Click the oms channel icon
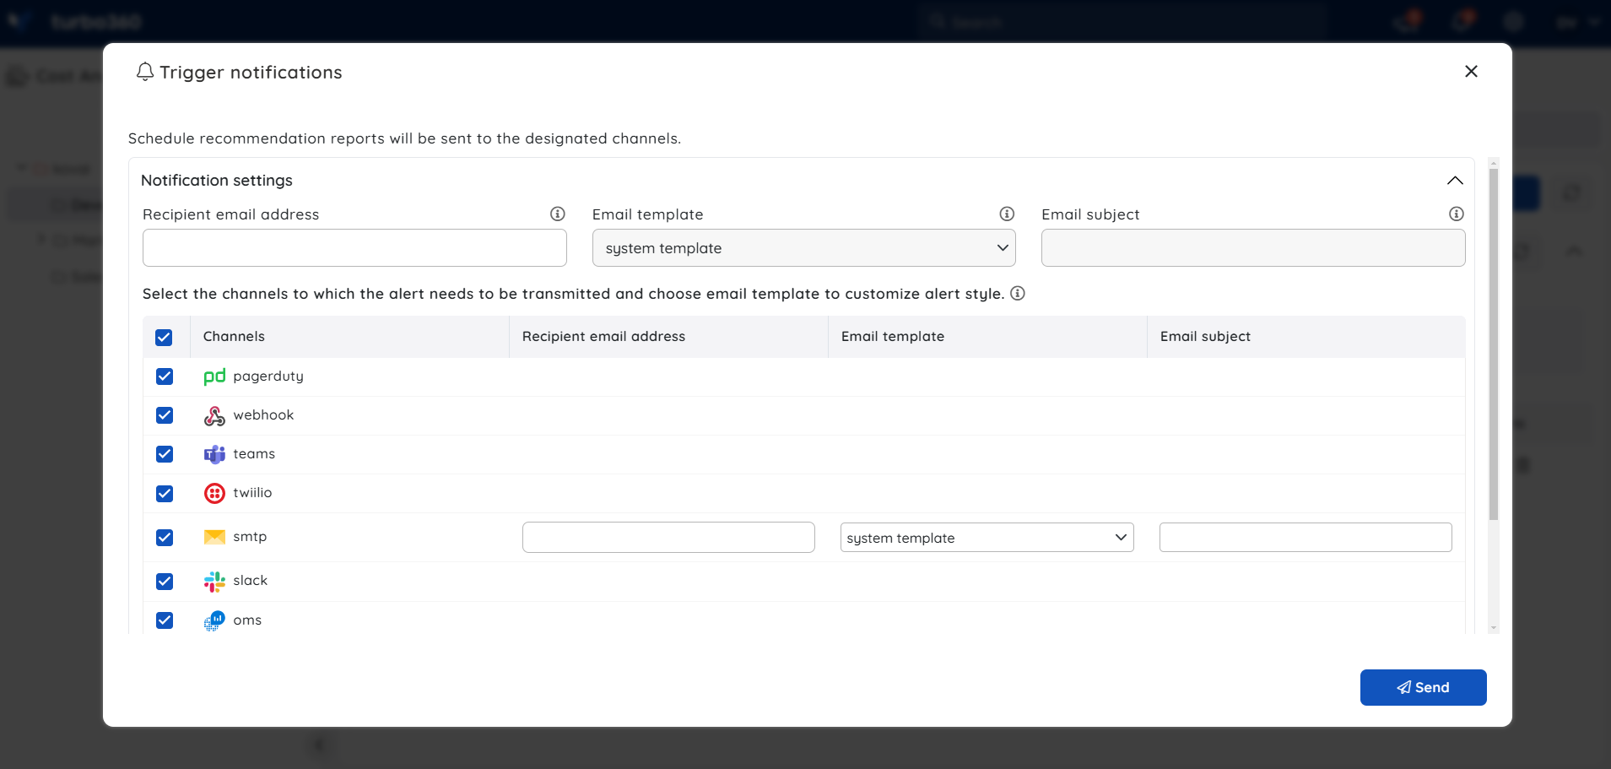Screen dimensions: 1611x769 (x=214, y=621)
